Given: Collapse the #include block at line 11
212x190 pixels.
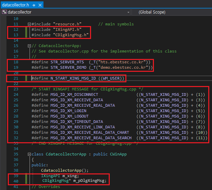Looking at the screenshot, I should pos(29,24).
